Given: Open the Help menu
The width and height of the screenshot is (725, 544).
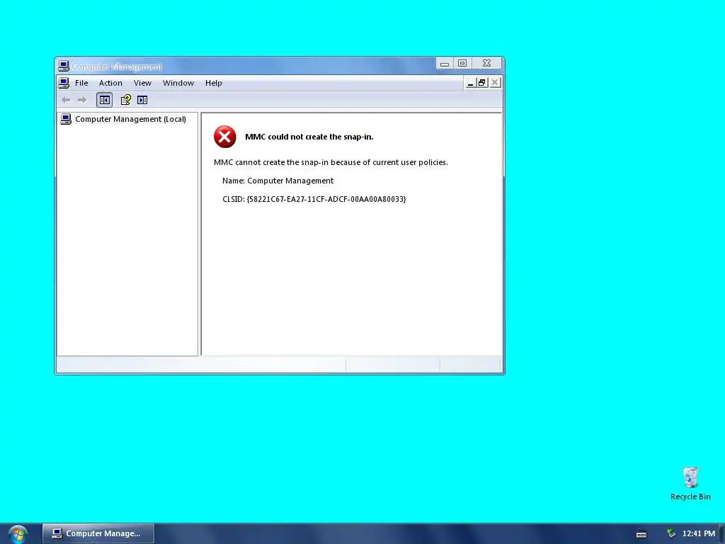Looking at the screenshot, I should point(214,83).
